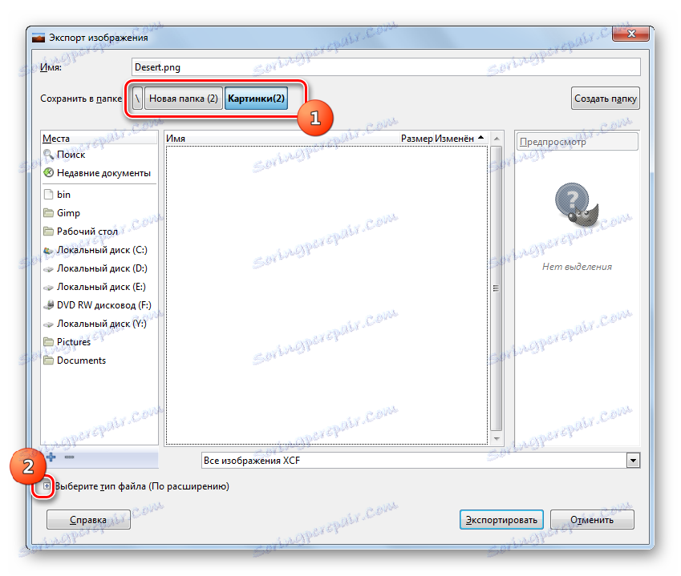Viewport: 681px width, 576px height.
Task: Add bookmark with the plus icon
Action: pos(51,457)
